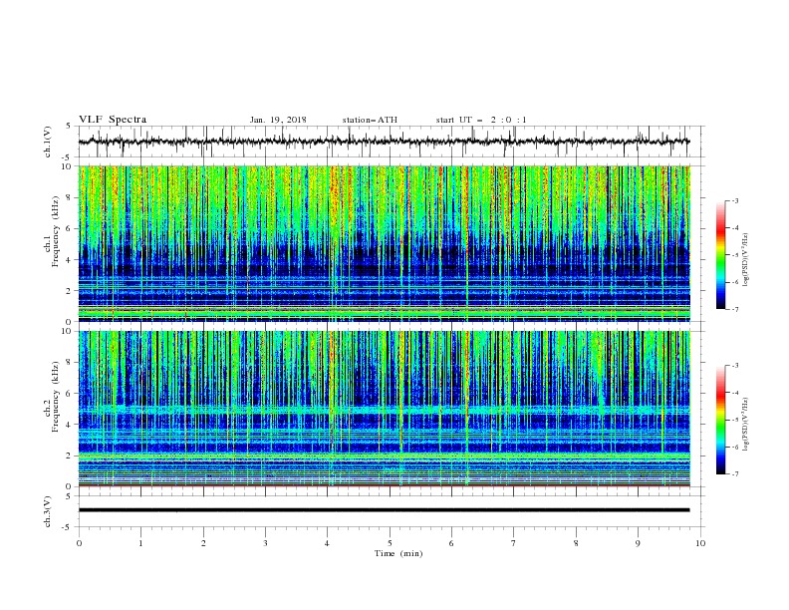The image size is (789, 610).
Task: Click the ch.2 color scale bar
Action: (721, 420)
